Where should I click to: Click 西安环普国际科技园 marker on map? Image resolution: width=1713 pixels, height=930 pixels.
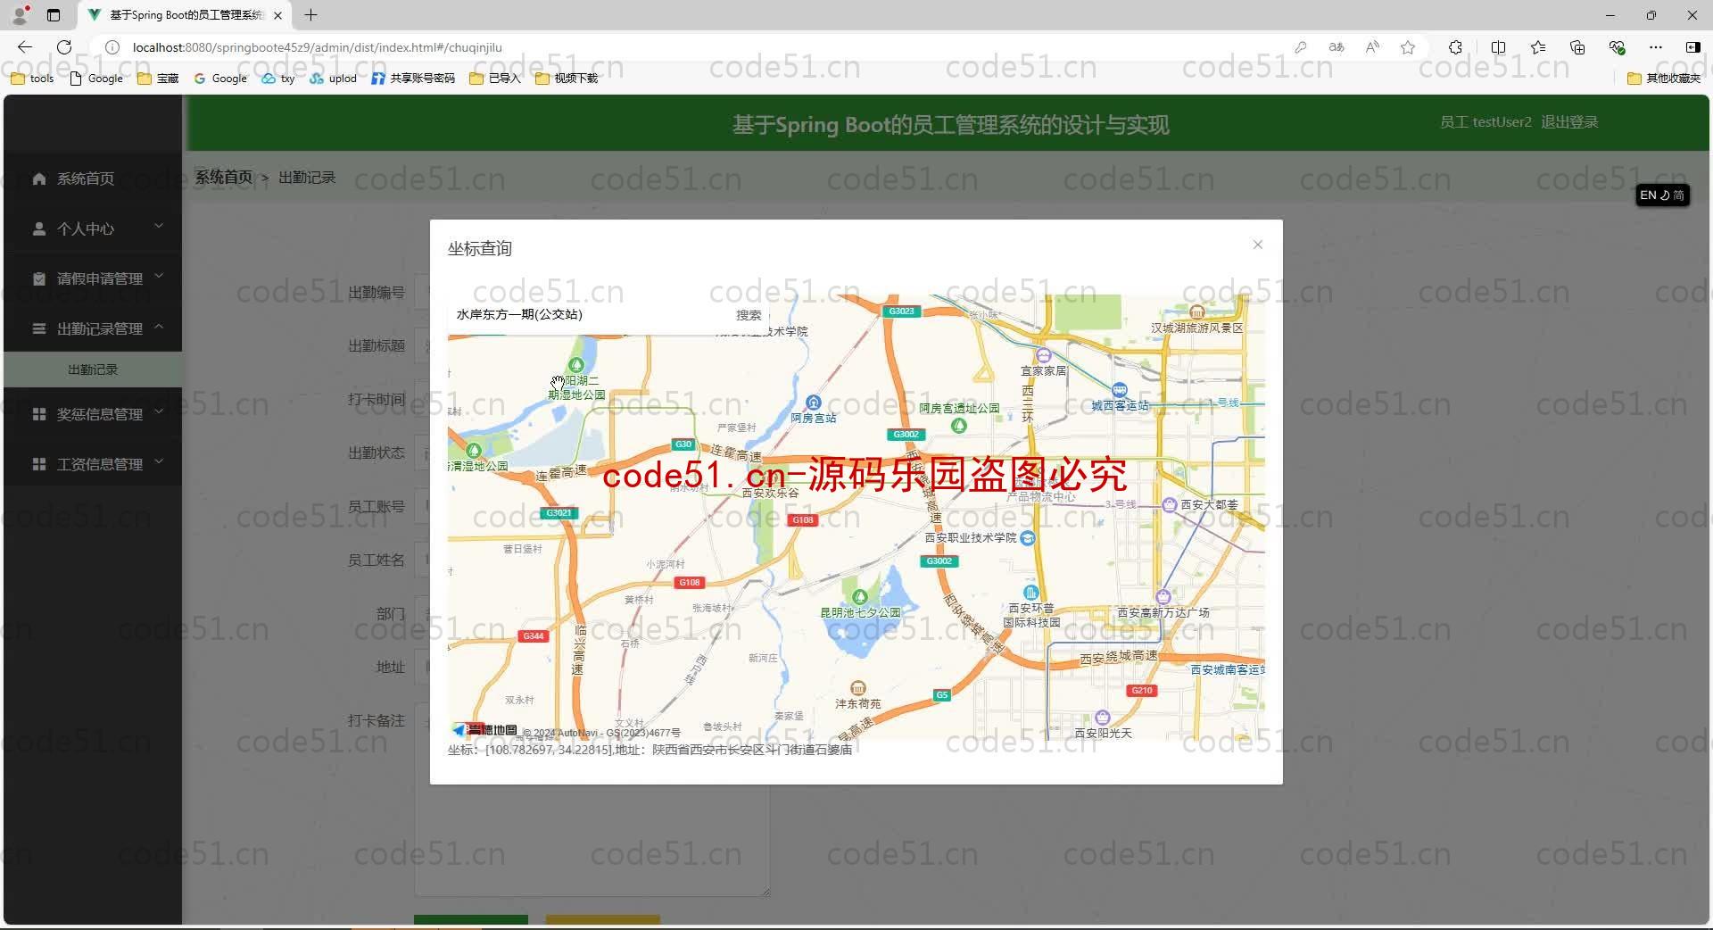pyautogui.click(x=1031, y=594)
